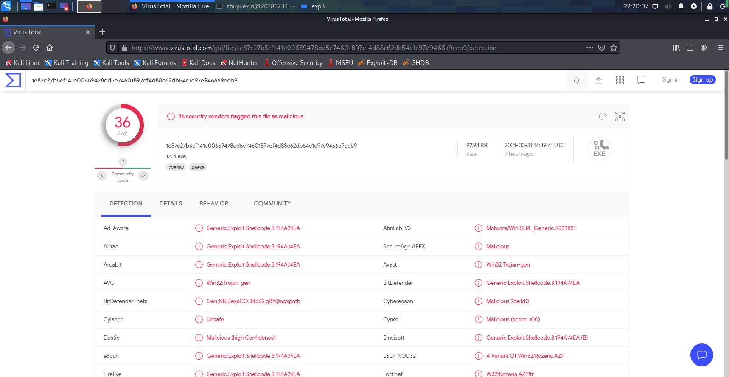Switch to the COMMUNITY tab
Image resolution: width=729 pixels, height=377 pixels.
(272, 204)
